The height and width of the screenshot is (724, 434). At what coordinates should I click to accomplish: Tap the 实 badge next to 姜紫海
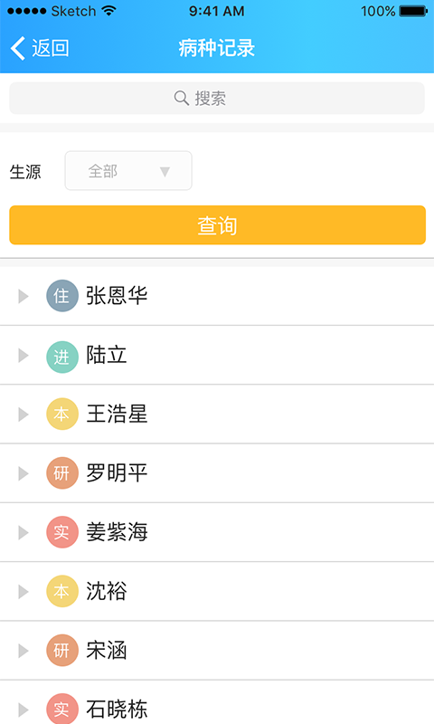click(x=62, y=532)
